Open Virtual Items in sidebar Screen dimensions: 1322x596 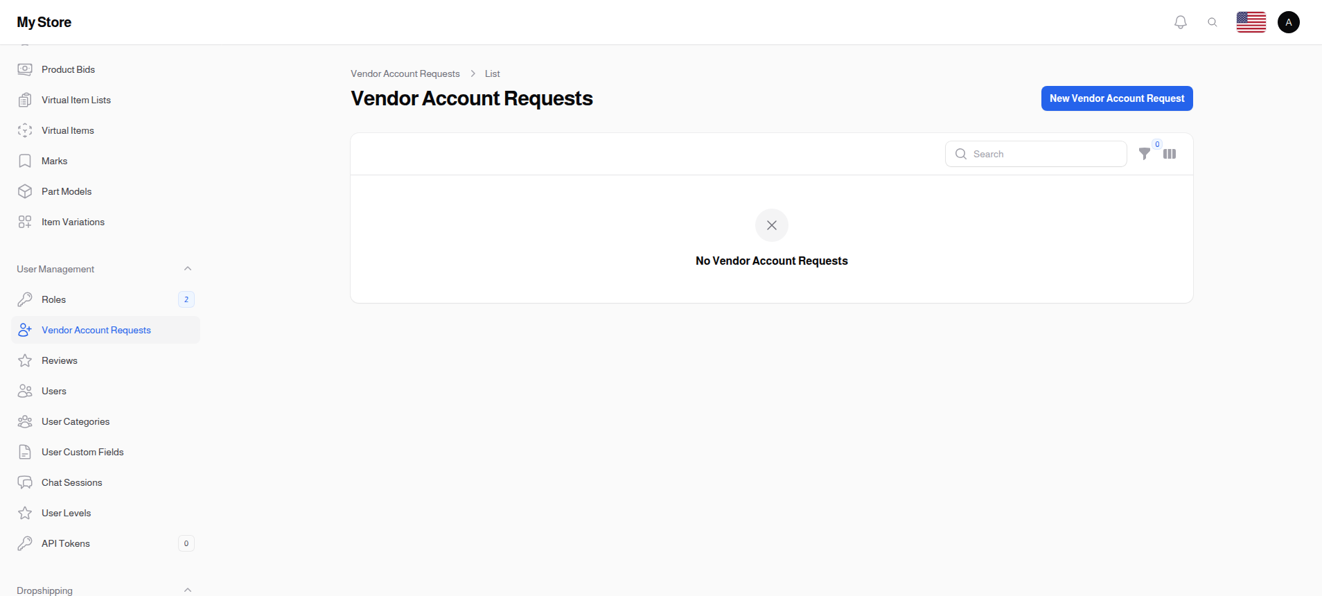point(105,130)
